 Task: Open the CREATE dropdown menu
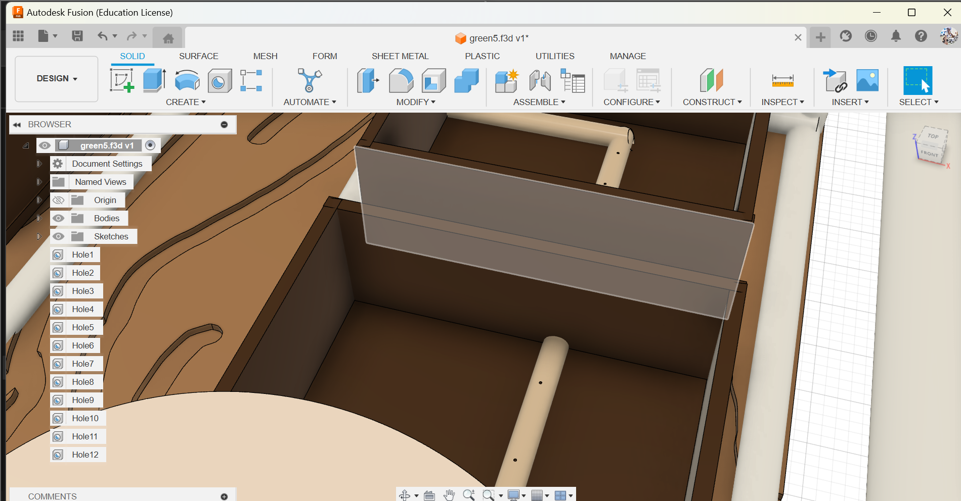coord(186,102)
